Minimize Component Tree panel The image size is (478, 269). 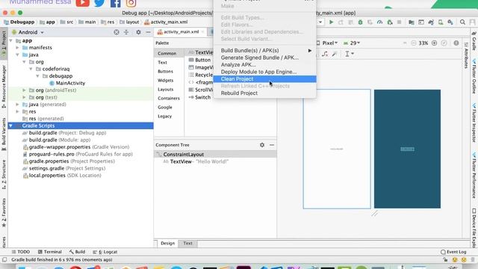point(272,145)
